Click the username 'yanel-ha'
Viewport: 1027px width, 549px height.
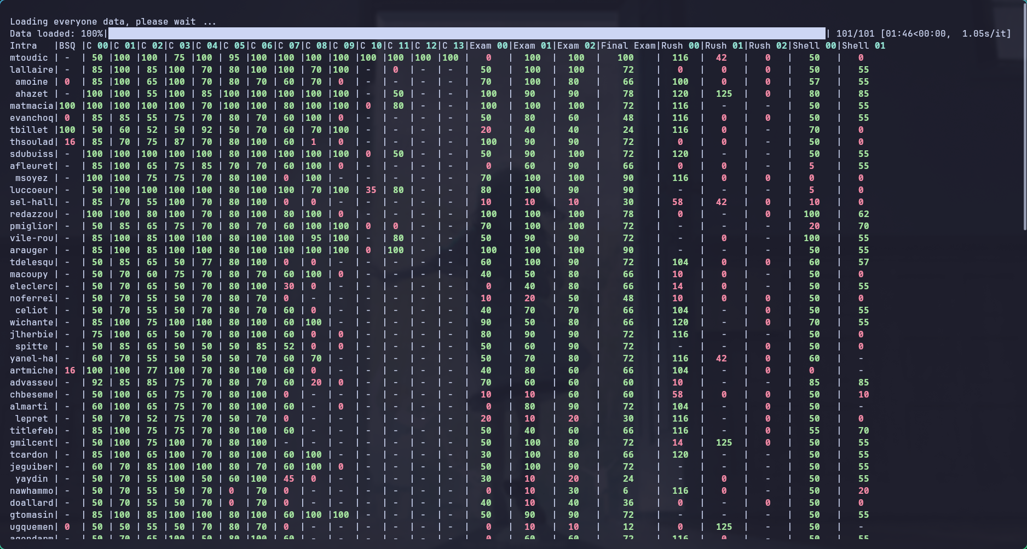click(x=32, y=358)
